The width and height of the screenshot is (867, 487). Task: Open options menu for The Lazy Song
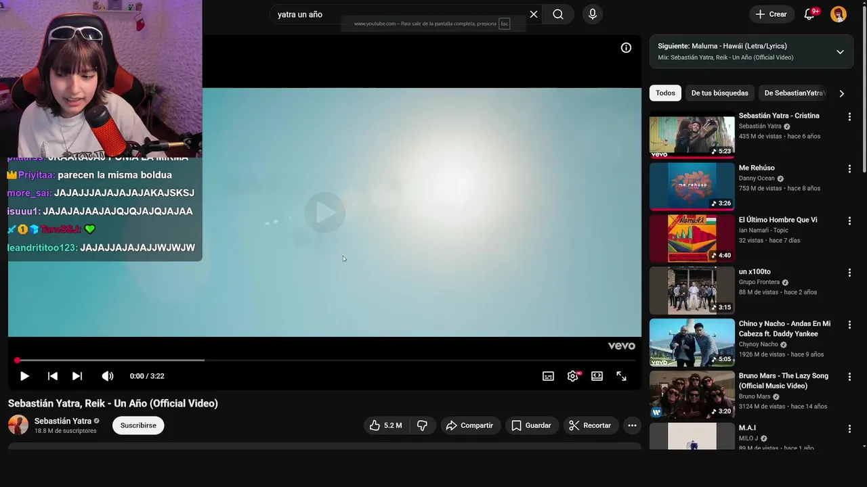849,377
